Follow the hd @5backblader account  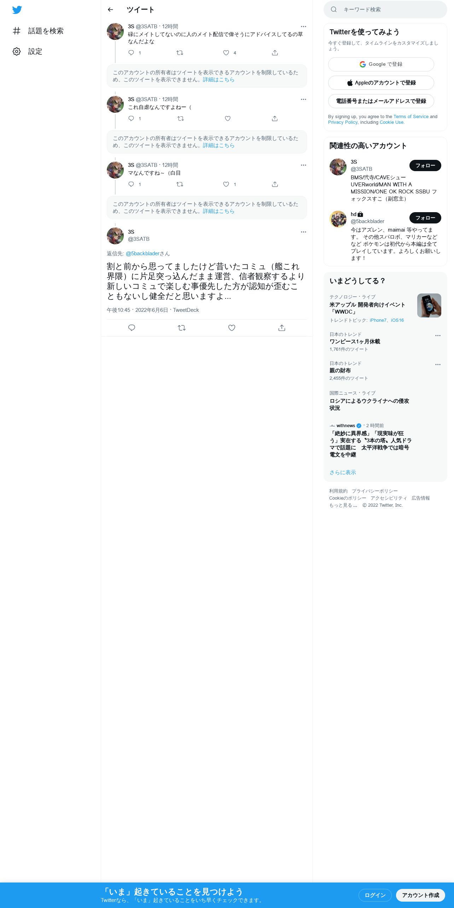(425, 218)
